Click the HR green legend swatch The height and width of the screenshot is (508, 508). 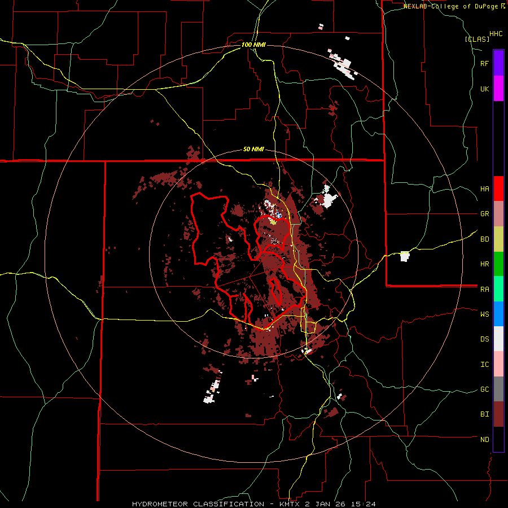[x=498, y=264]
